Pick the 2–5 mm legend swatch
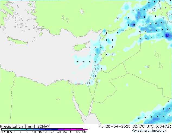Viewport: 172px width, 133px height. [23, 129]
